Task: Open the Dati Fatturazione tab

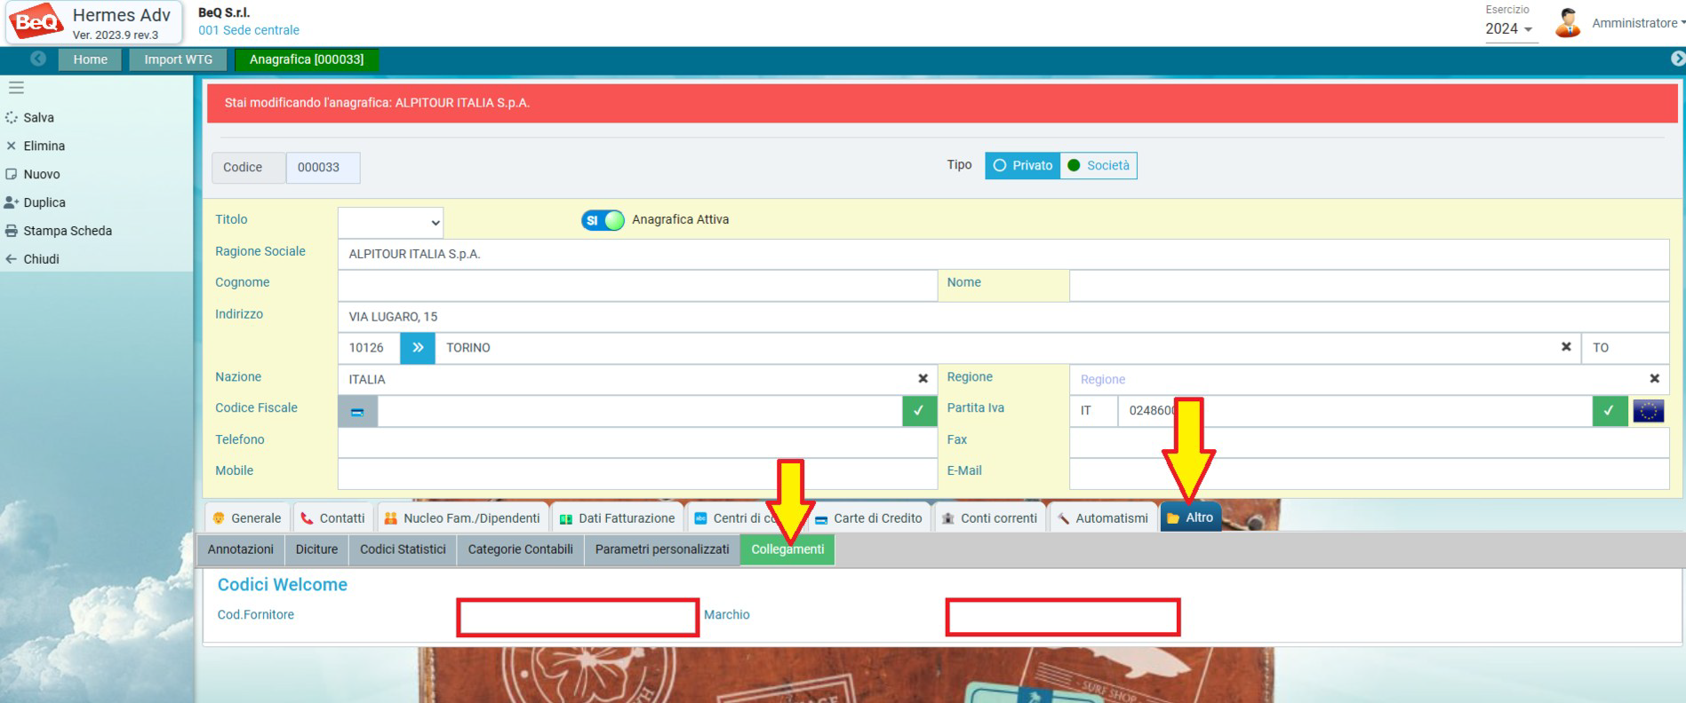Action: pyautogui.click(x=618, y=518)
